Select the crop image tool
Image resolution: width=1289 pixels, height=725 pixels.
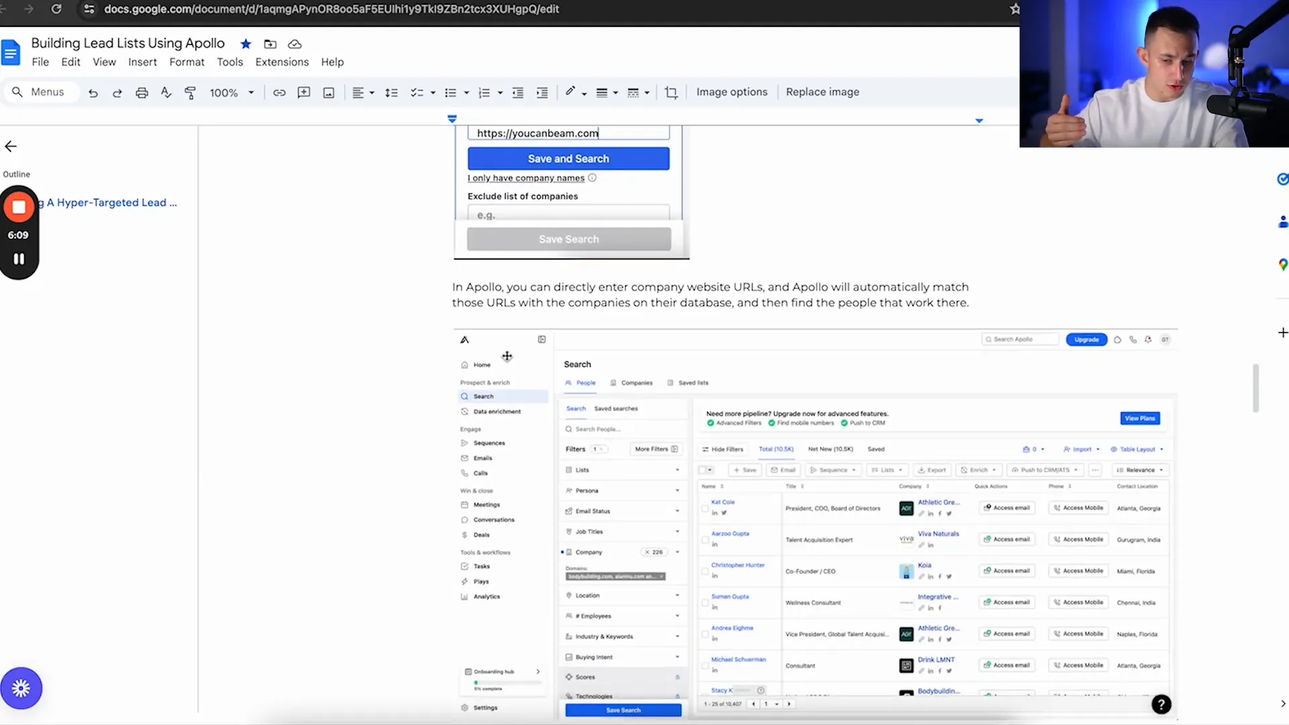coord(671,93)
